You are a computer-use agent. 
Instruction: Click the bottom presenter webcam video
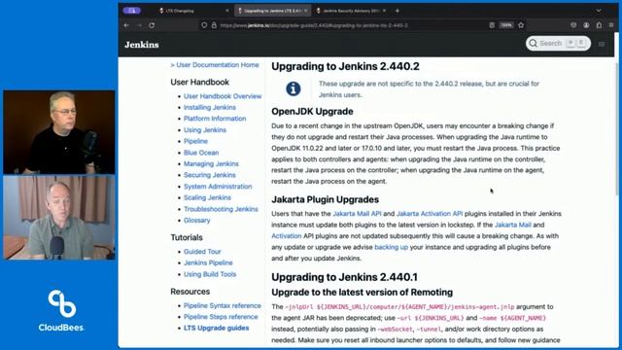(x=59, y=218)
